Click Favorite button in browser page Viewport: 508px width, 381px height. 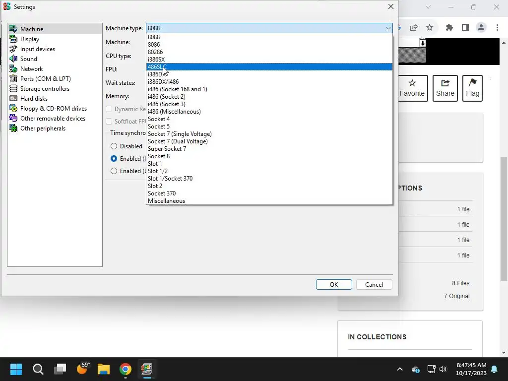[x=413, y=88]
